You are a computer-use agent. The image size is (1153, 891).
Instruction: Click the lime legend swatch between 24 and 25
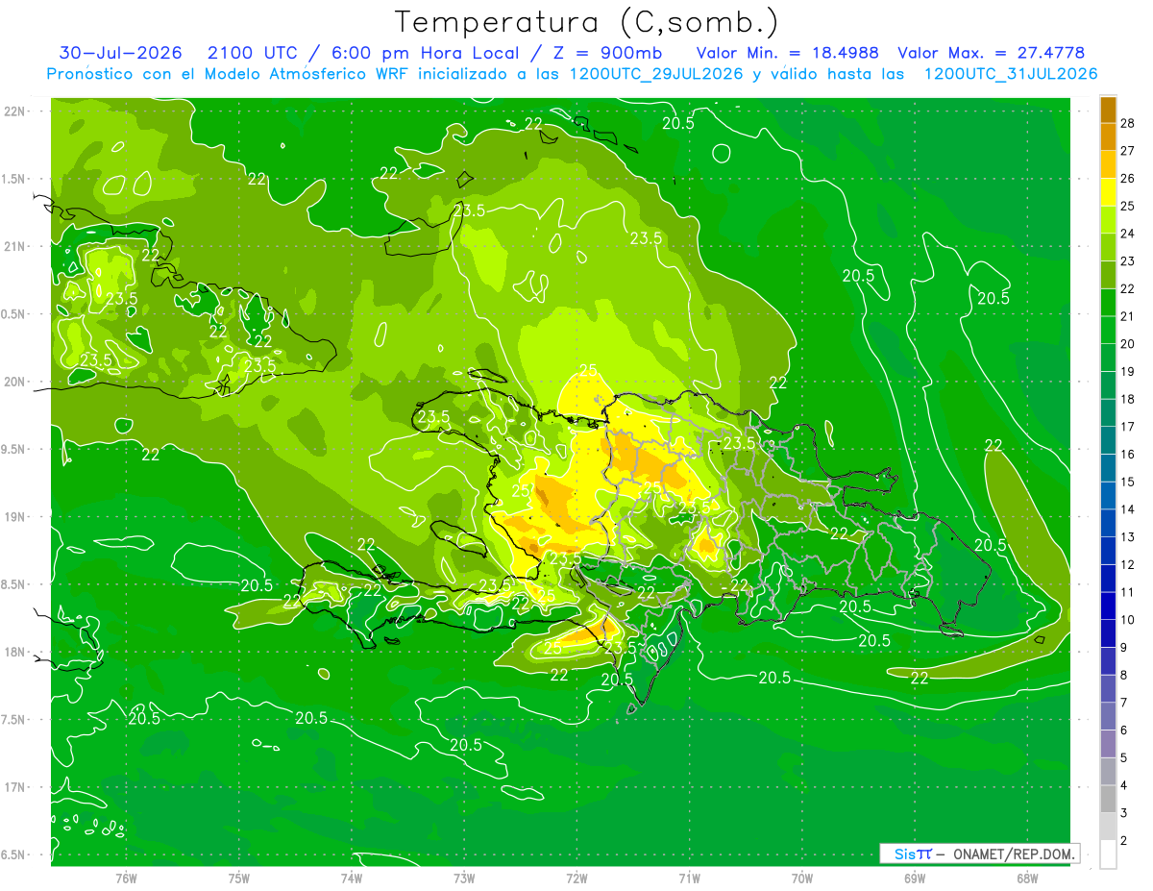click(x=1108, y=220)
